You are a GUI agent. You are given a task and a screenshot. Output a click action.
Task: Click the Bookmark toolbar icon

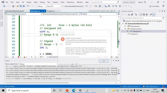pos(120,6)
